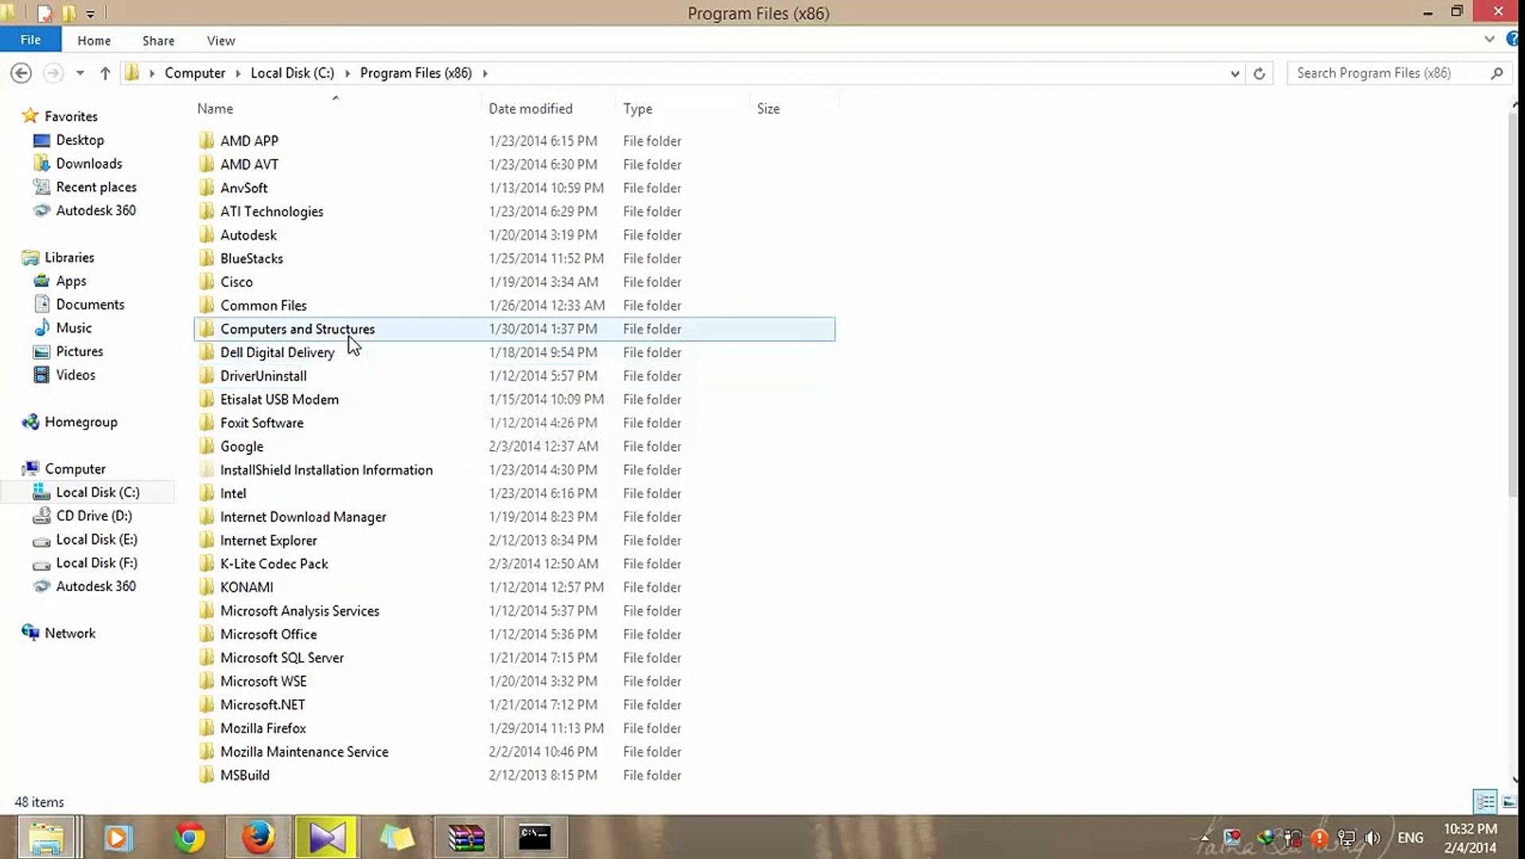1525x859 pixels.
Task: Open the recent locations dropdown arrow
Action: (80, 73)
